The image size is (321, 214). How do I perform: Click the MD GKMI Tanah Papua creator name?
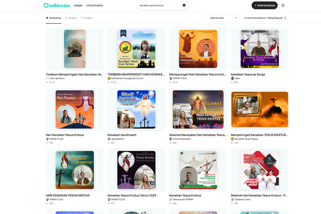pos(246,139)
